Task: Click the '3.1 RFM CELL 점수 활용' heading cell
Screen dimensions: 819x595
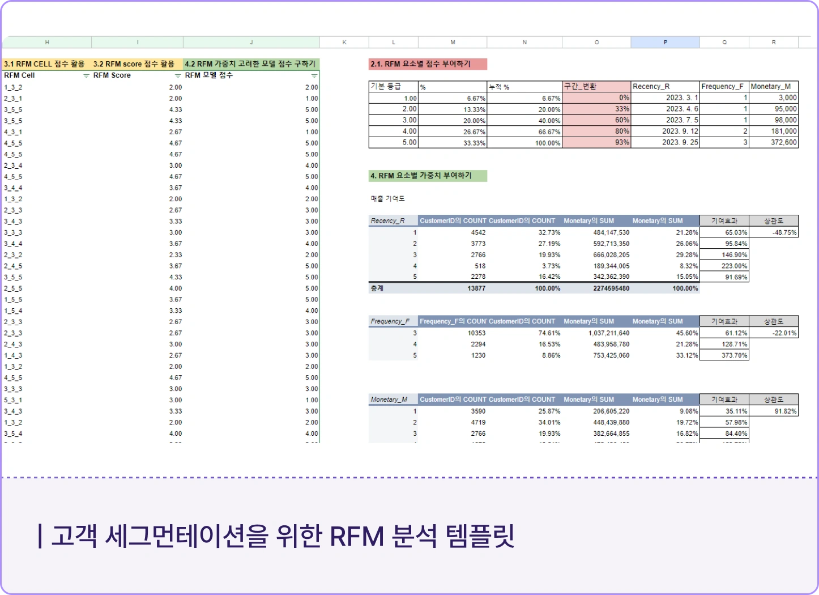Action: [x=47, y=64]
